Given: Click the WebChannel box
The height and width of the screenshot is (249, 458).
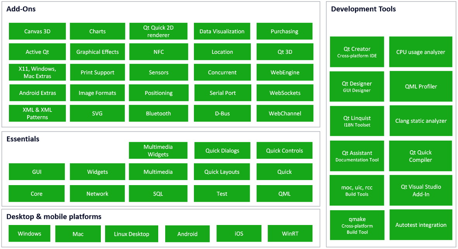Looking at the screenshot, I should 285,113.
